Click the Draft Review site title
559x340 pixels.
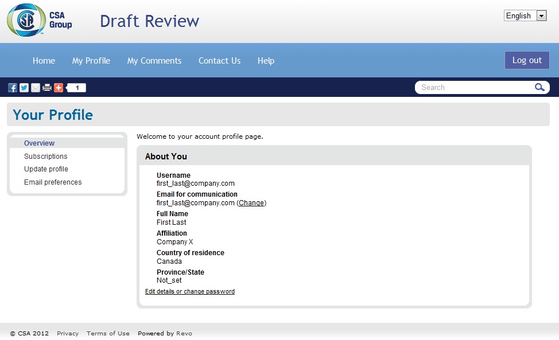click(x=150, y=21)
